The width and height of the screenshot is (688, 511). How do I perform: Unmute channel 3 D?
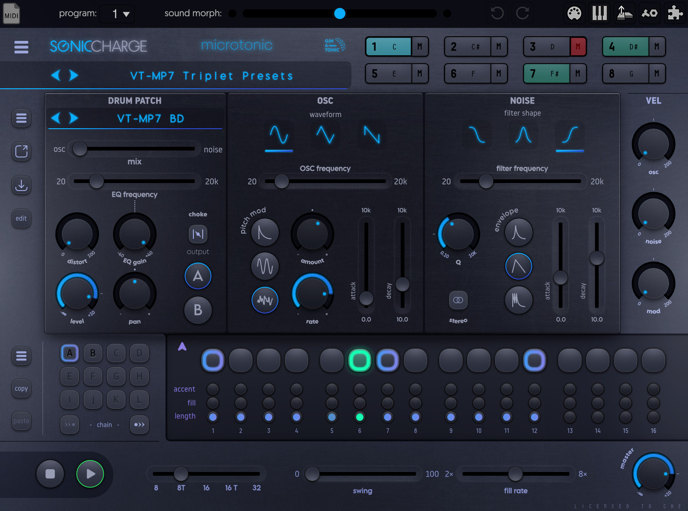click(x=578, y=46)
